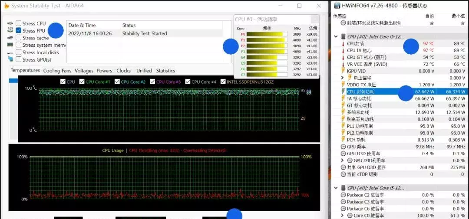The width and height of the screenshot is (469, 219).
Task: Uncheck the CPU Core #3 graph checkbox
Action: pyautogui.click(x=152, y=82)
